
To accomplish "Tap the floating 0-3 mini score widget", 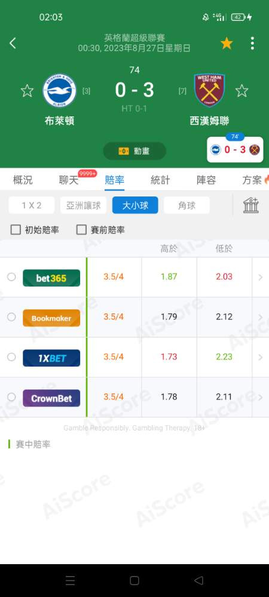I will [235, 149].
